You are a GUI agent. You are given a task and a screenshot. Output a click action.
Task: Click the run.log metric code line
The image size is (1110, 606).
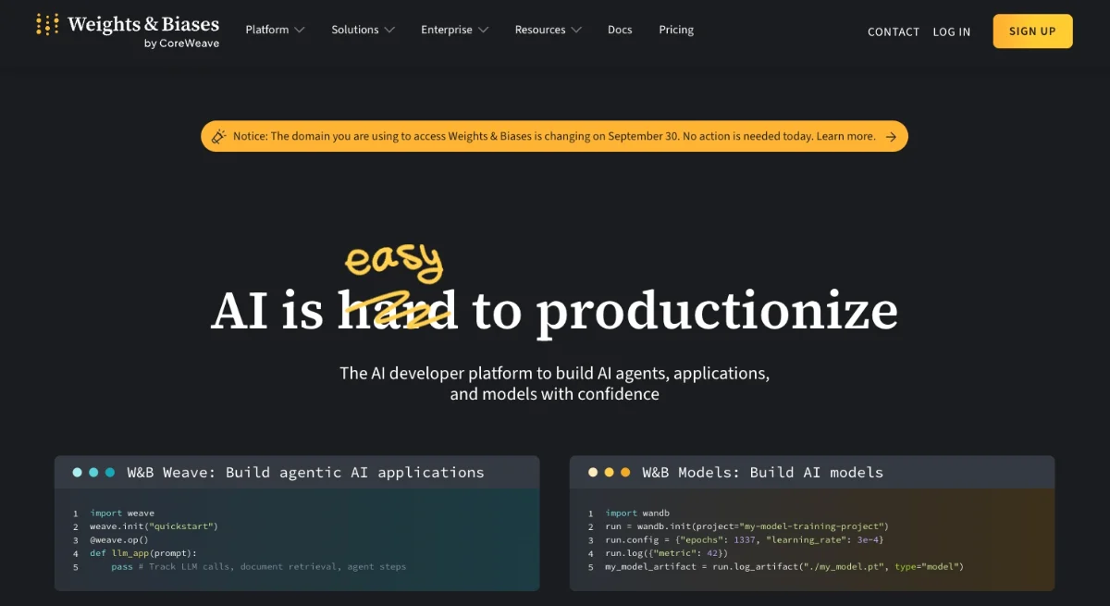[667, 553]
